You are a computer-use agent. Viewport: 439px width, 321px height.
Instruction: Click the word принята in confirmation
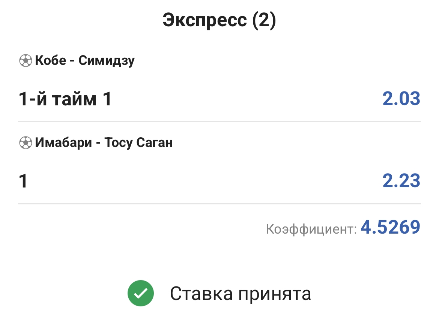[x=275, y=295]
